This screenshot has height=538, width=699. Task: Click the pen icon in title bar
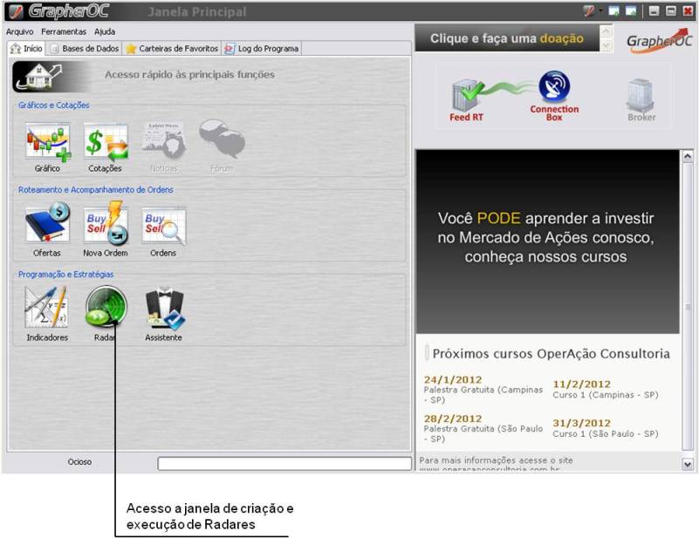(x=588, y=11)
